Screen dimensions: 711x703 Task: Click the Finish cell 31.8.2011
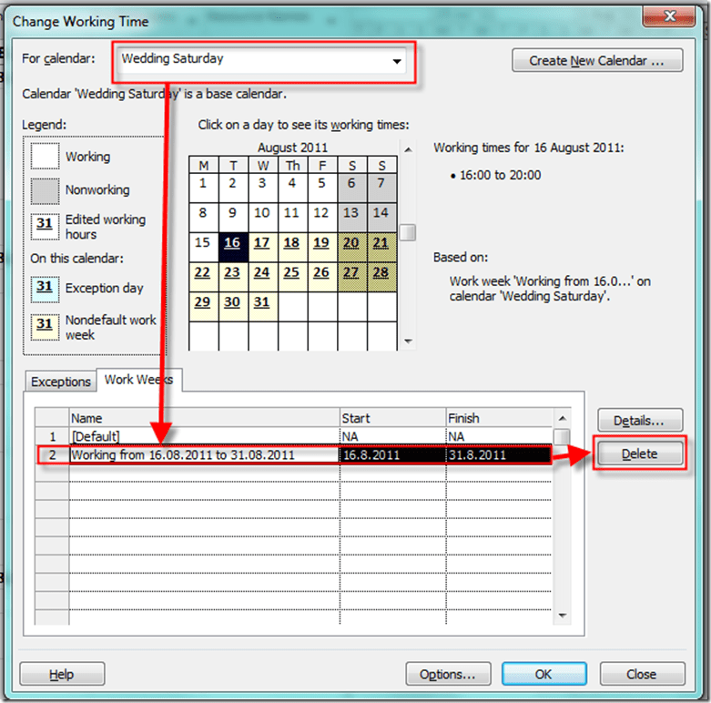click(498, 454)
